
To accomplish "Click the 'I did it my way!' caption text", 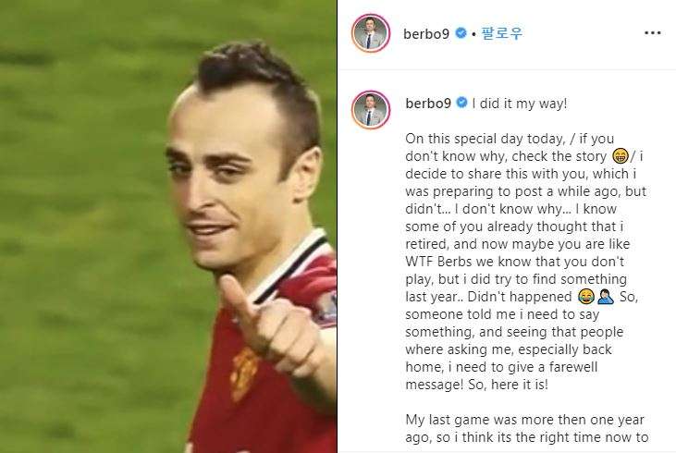I will [520, 104].
